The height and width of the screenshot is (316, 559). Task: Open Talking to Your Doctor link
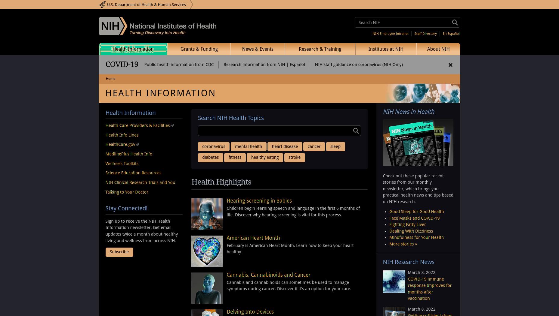tap(127, 192)
